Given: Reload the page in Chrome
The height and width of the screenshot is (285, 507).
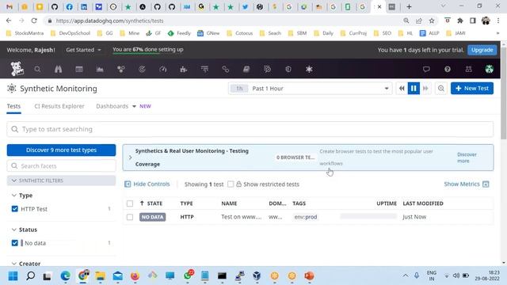Looking at the screenshot, I should [x=34, y=21].
